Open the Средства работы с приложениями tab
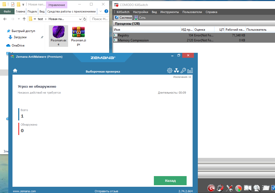Viewport: 275px width, 193px height. point(71,11)
